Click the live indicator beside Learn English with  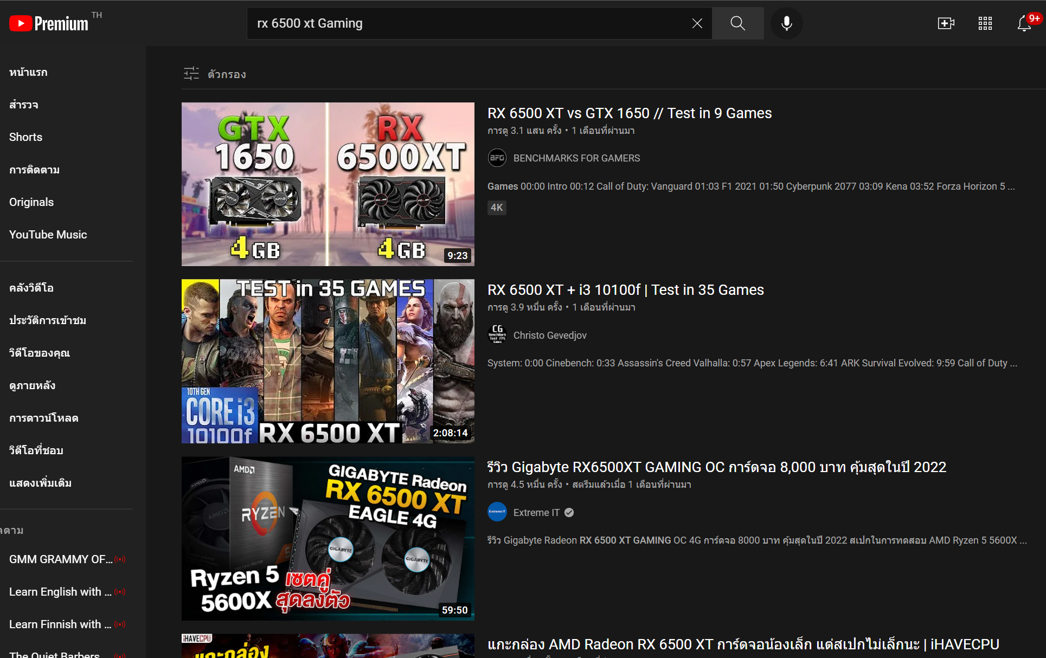tap(120, 592)
